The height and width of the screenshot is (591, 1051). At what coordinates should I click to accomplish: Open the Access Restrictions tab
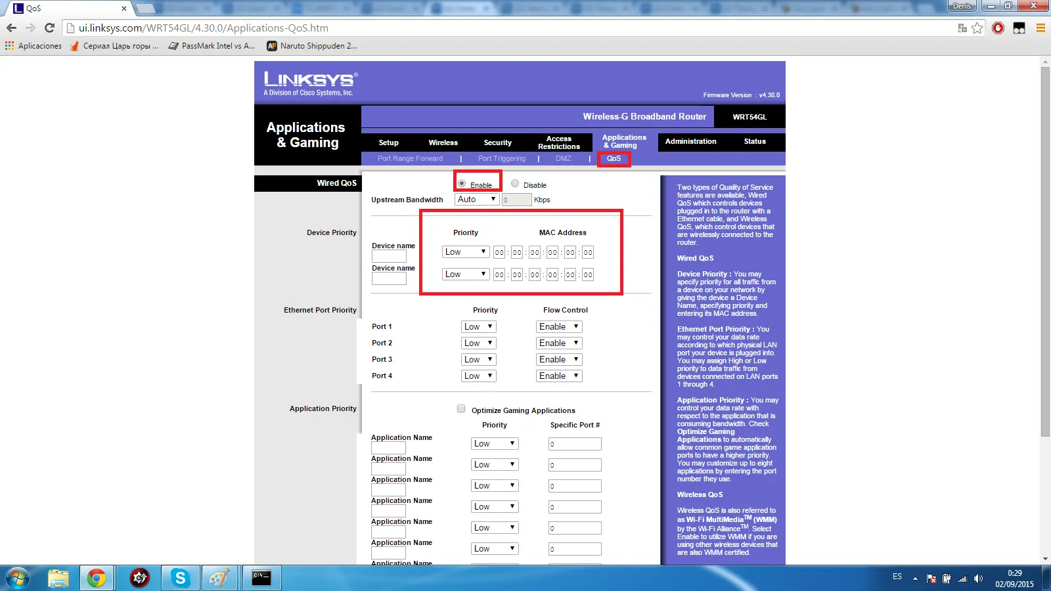click(558, 142)
